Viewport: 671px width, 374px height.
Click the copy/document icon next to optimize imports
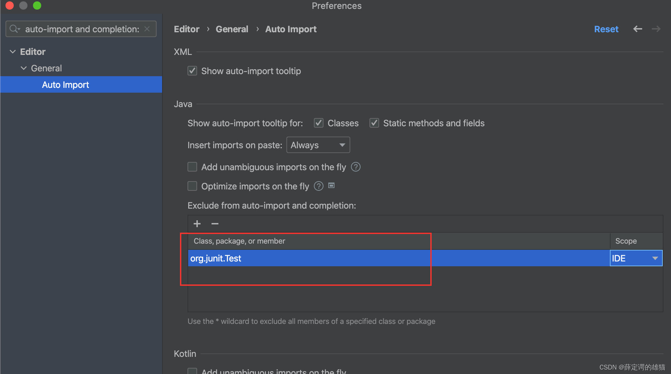click(x=332, y=186)
